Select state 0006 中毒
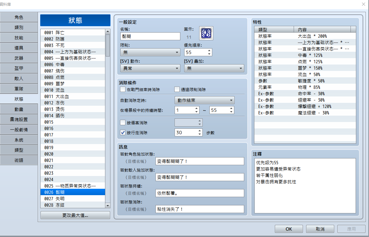 click(x=73, y=64)
